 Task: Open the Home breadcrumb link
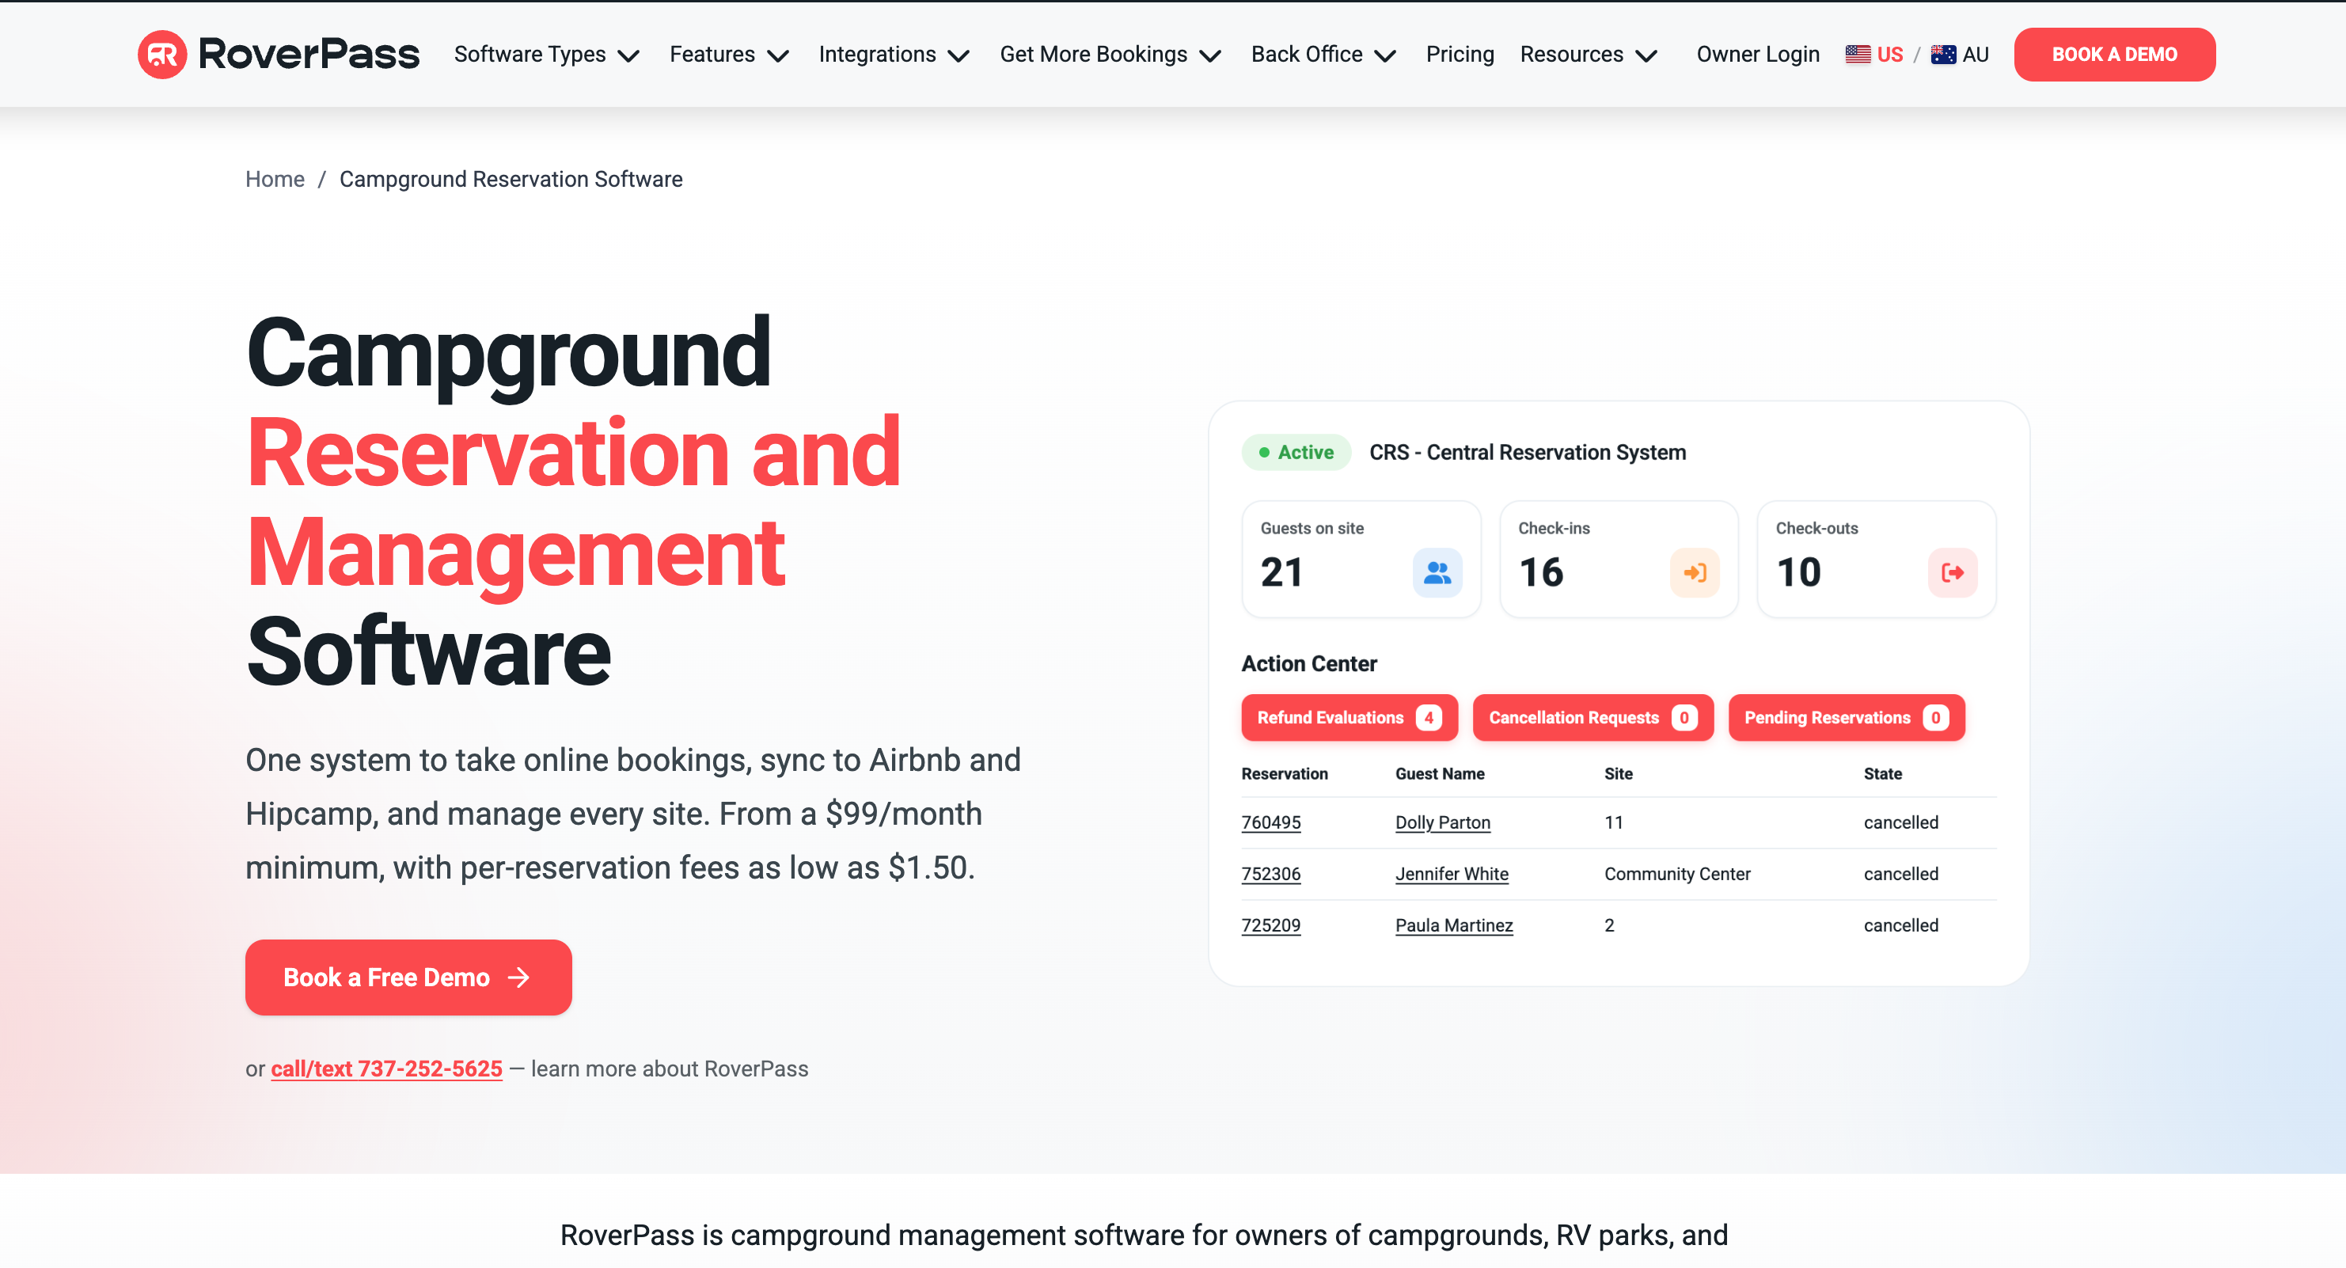pos(275,180)
